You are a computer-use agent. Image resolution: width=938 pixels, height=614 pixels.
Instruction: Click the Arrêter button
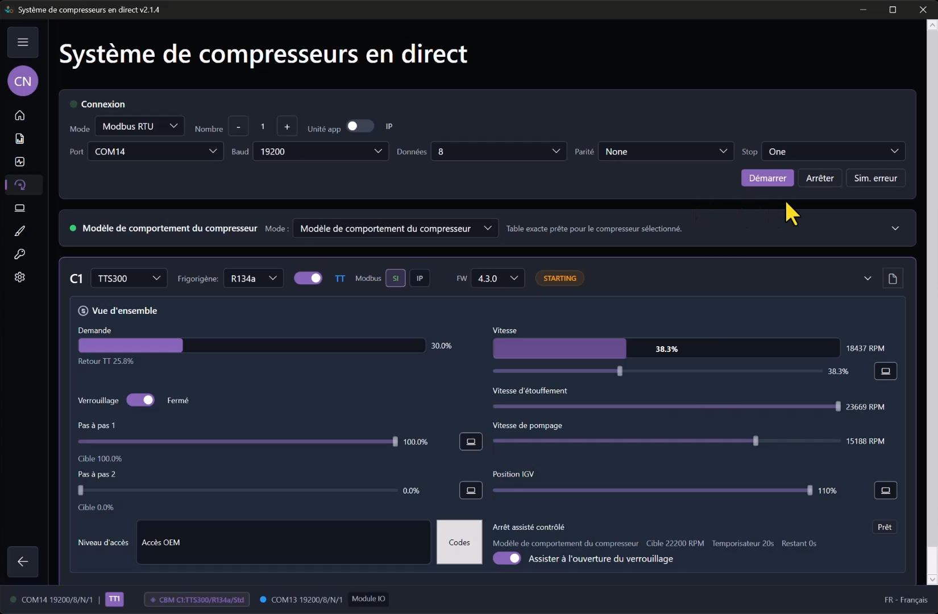820,178
